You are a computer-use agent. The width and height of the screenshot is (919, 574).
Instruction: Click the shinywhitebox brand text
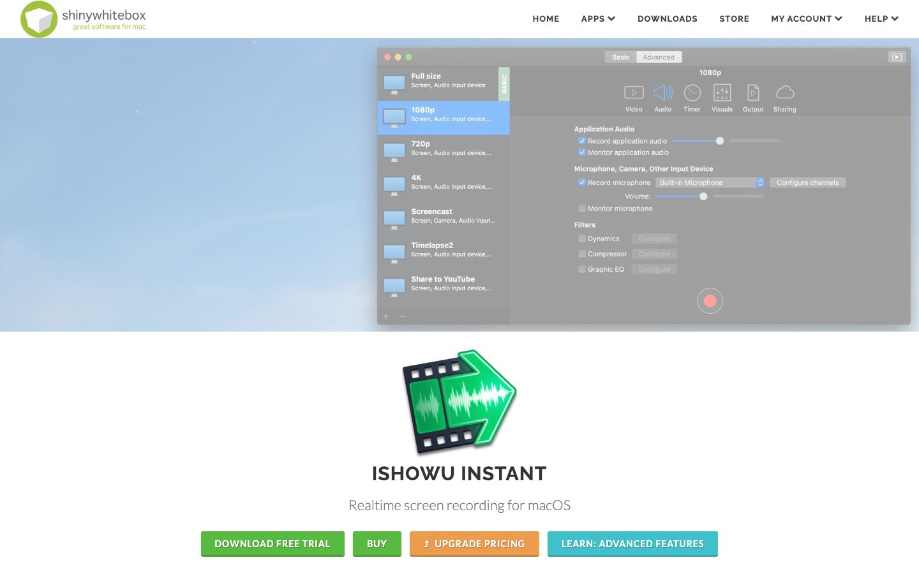pos(103,15)
